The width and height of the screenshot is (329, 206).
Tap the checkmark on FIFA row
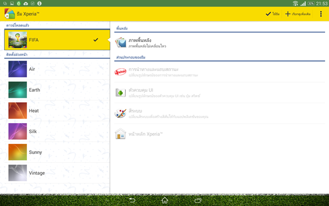pyautogui.click(x=95, y=40)
